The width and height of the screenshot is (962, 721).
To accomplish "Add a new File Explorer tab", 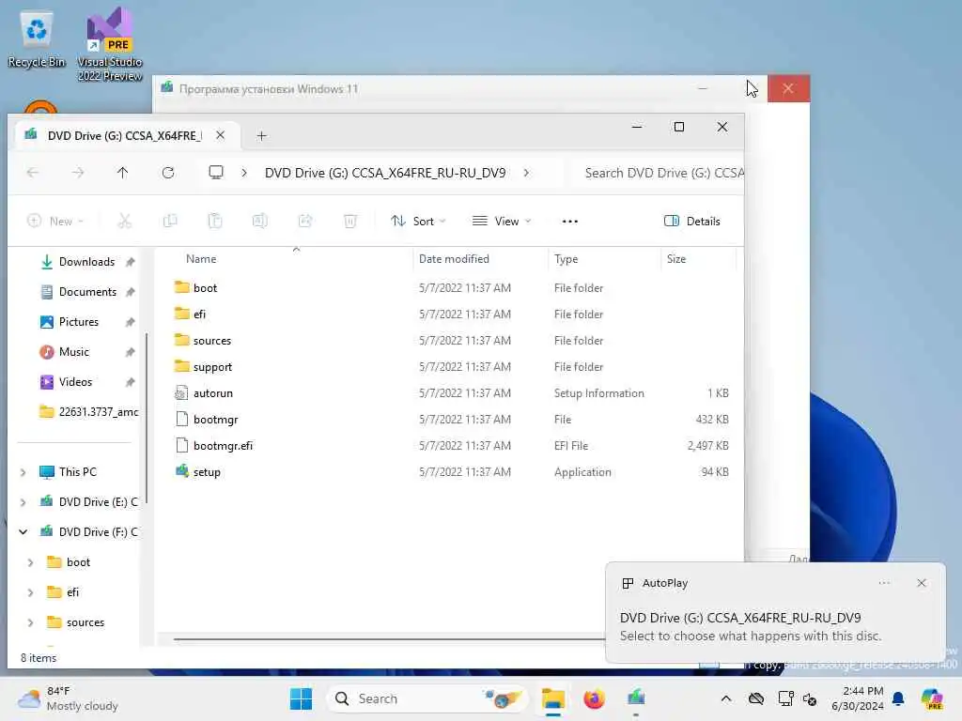I will click(261, 136).
